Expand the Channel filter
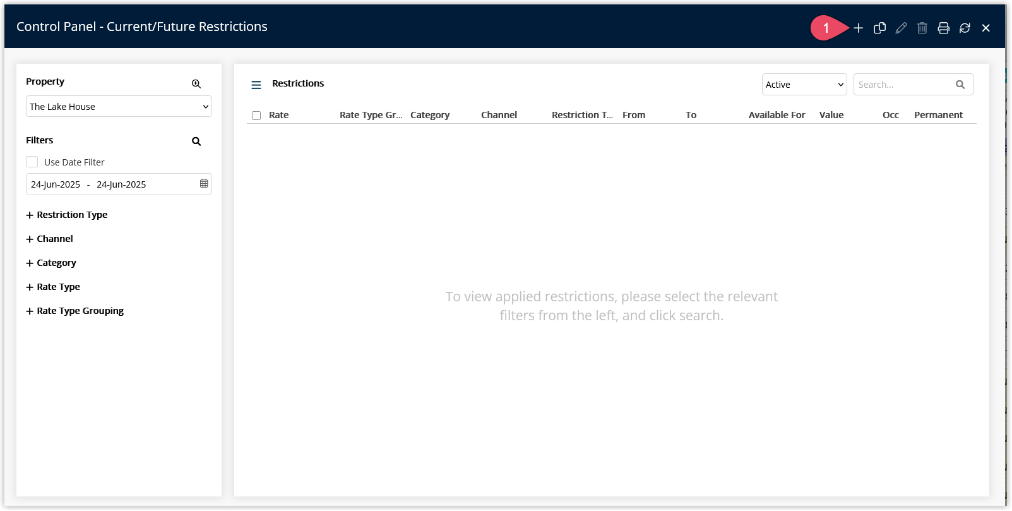 [x=49, y=239]
